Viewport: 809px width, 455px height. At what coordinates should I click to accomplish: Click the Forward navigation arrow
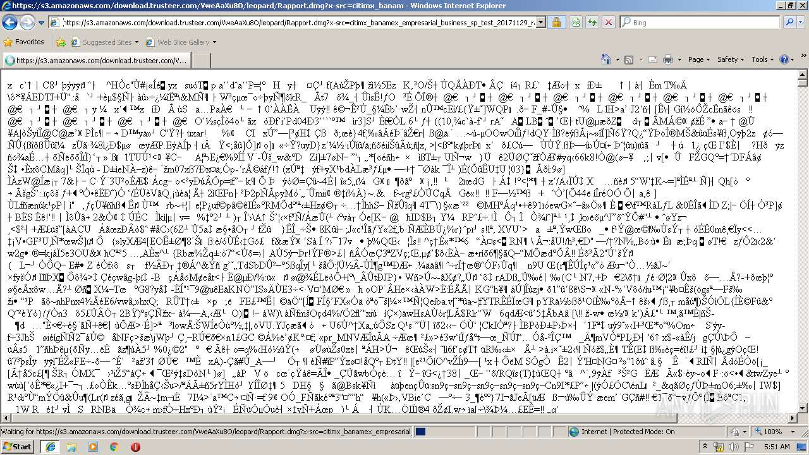tap(27, 22)
